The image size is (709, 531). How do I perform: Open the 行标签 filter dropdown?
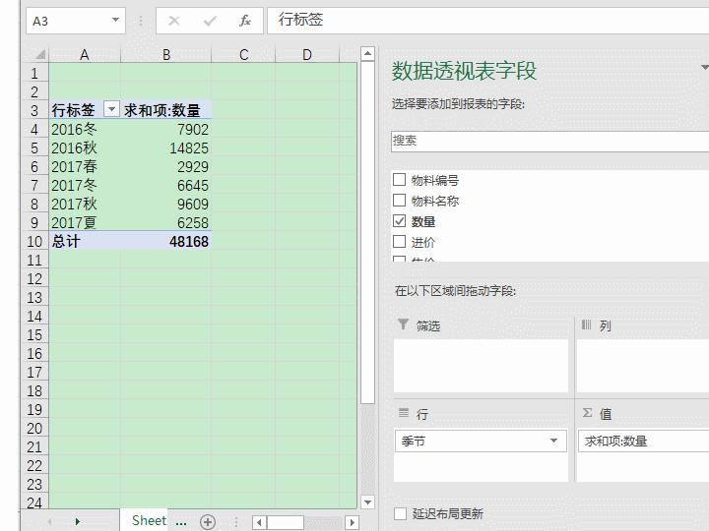point(111,110)
